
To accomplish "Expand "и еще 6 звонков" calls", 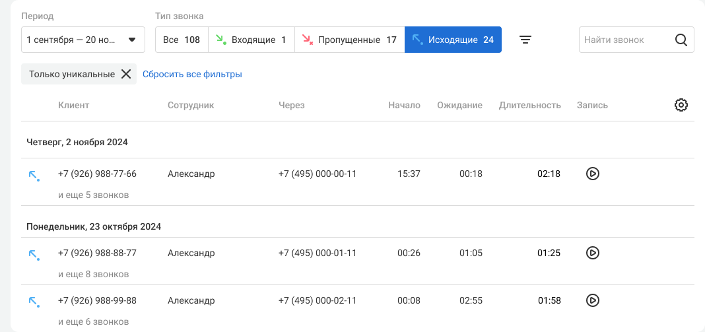I will click(93, 321).
